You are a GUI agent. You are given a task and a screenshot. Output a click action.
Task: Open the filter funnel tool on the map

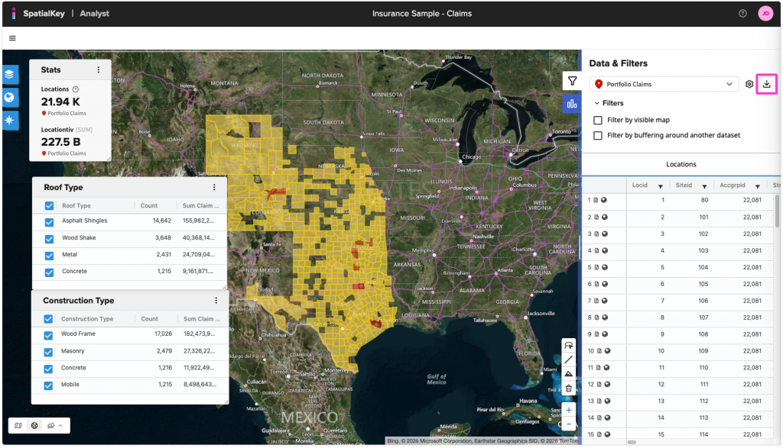point(571,80)
